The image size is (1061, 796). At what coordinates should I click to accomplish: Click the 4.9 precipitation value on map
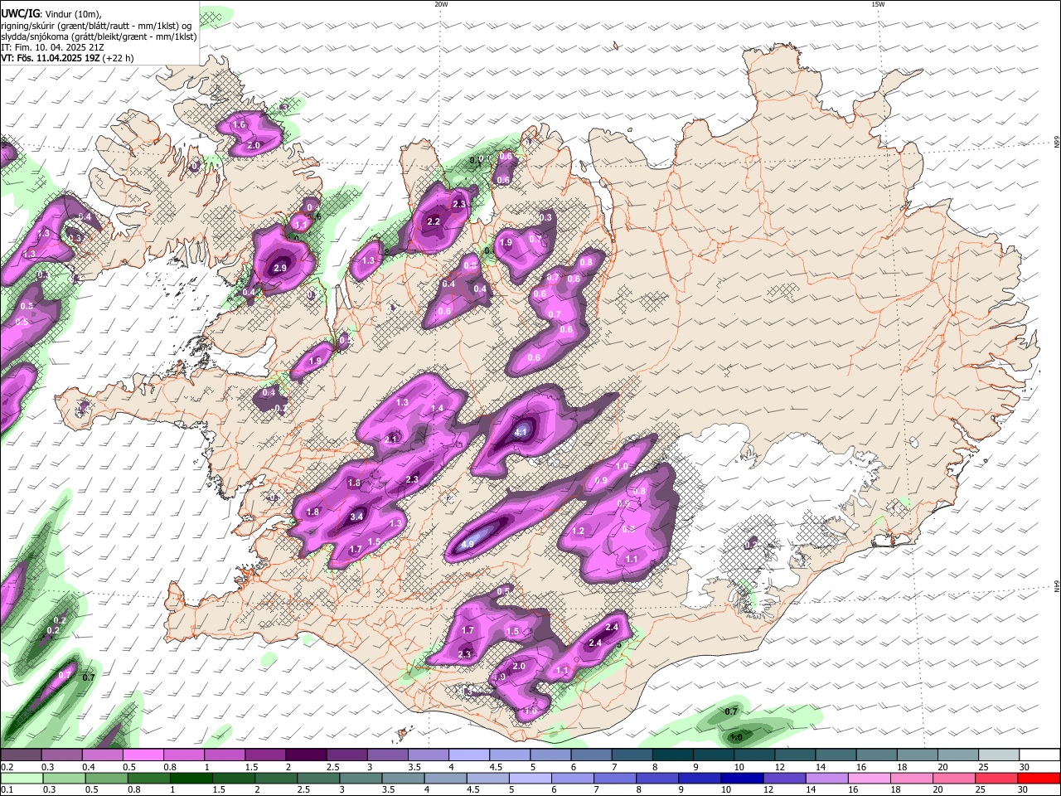[x=467, y=544]
